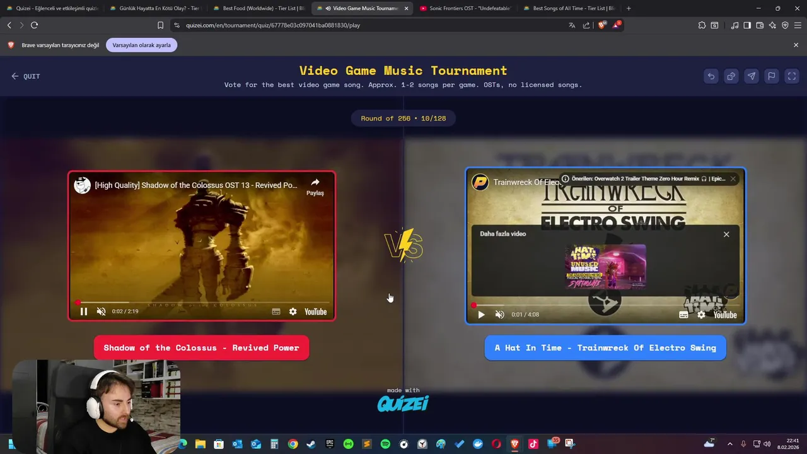Open right video on YouTube via logo
The height and width of the screenshot is (454, 807).
(724, 315)
